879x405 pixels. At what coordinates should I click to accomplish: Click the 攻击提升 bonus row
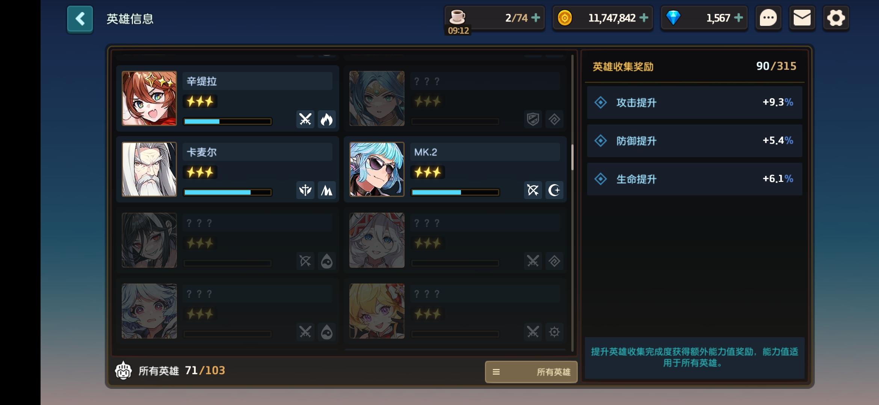(695, 102)
